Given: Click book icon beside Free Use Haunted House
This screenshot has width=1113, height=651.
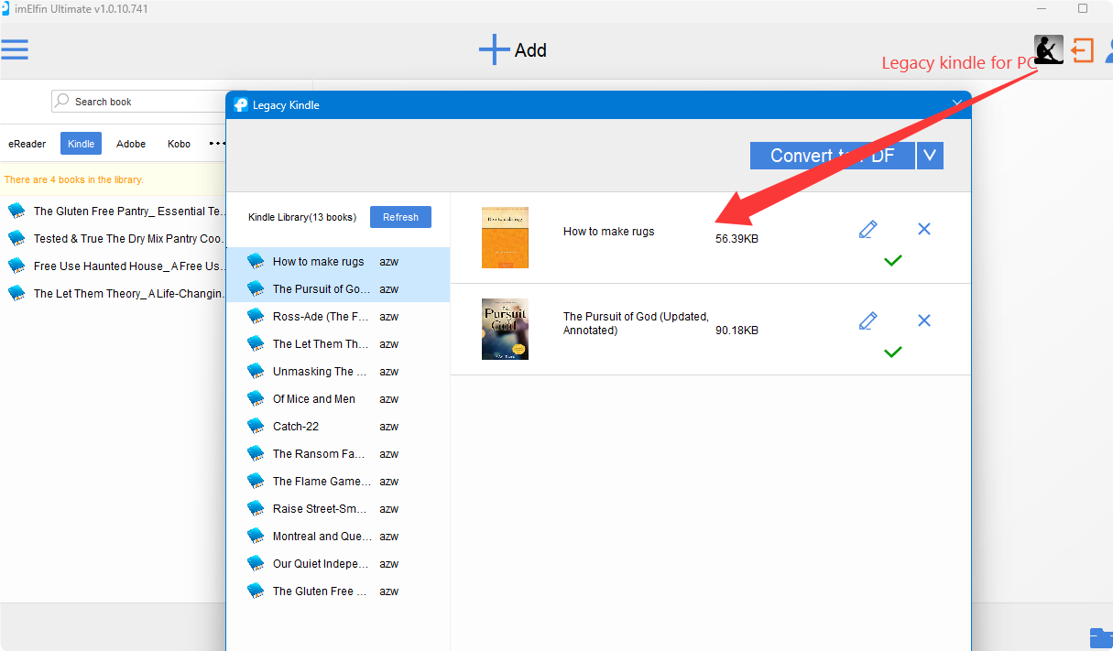Looking at the screenshot, I should (x=16, y=266).
